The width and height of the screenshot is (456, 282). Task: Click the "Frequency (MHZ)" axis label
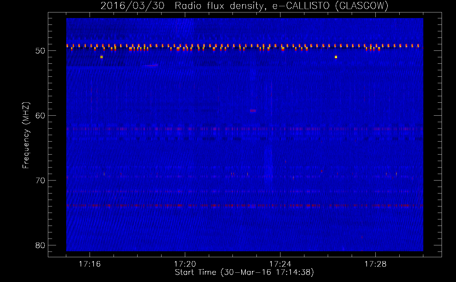point(26,135)
